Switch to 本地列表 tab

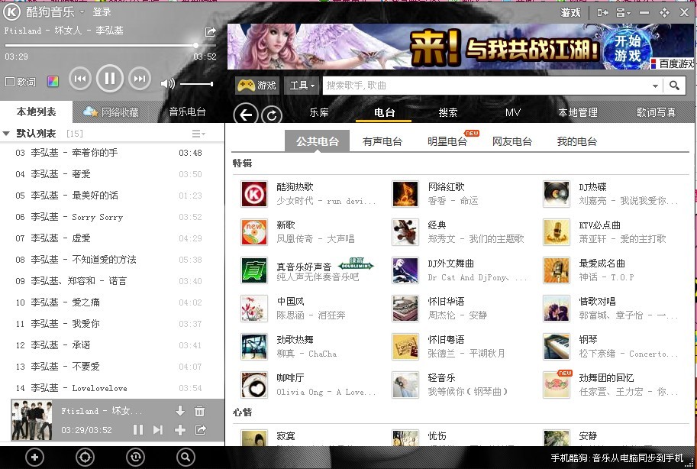(x=36, y=112)
